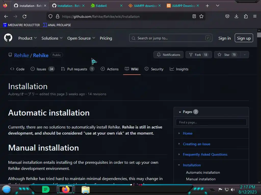
Task: Open the Creating an issue wiki page
Action: pyautogui.click(x=197, y=144)
